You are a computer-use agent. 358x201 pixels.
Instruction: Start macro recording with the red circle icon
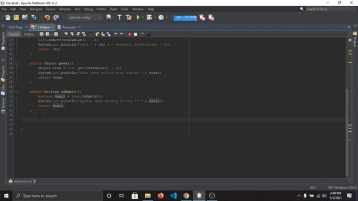pos(129,34)
